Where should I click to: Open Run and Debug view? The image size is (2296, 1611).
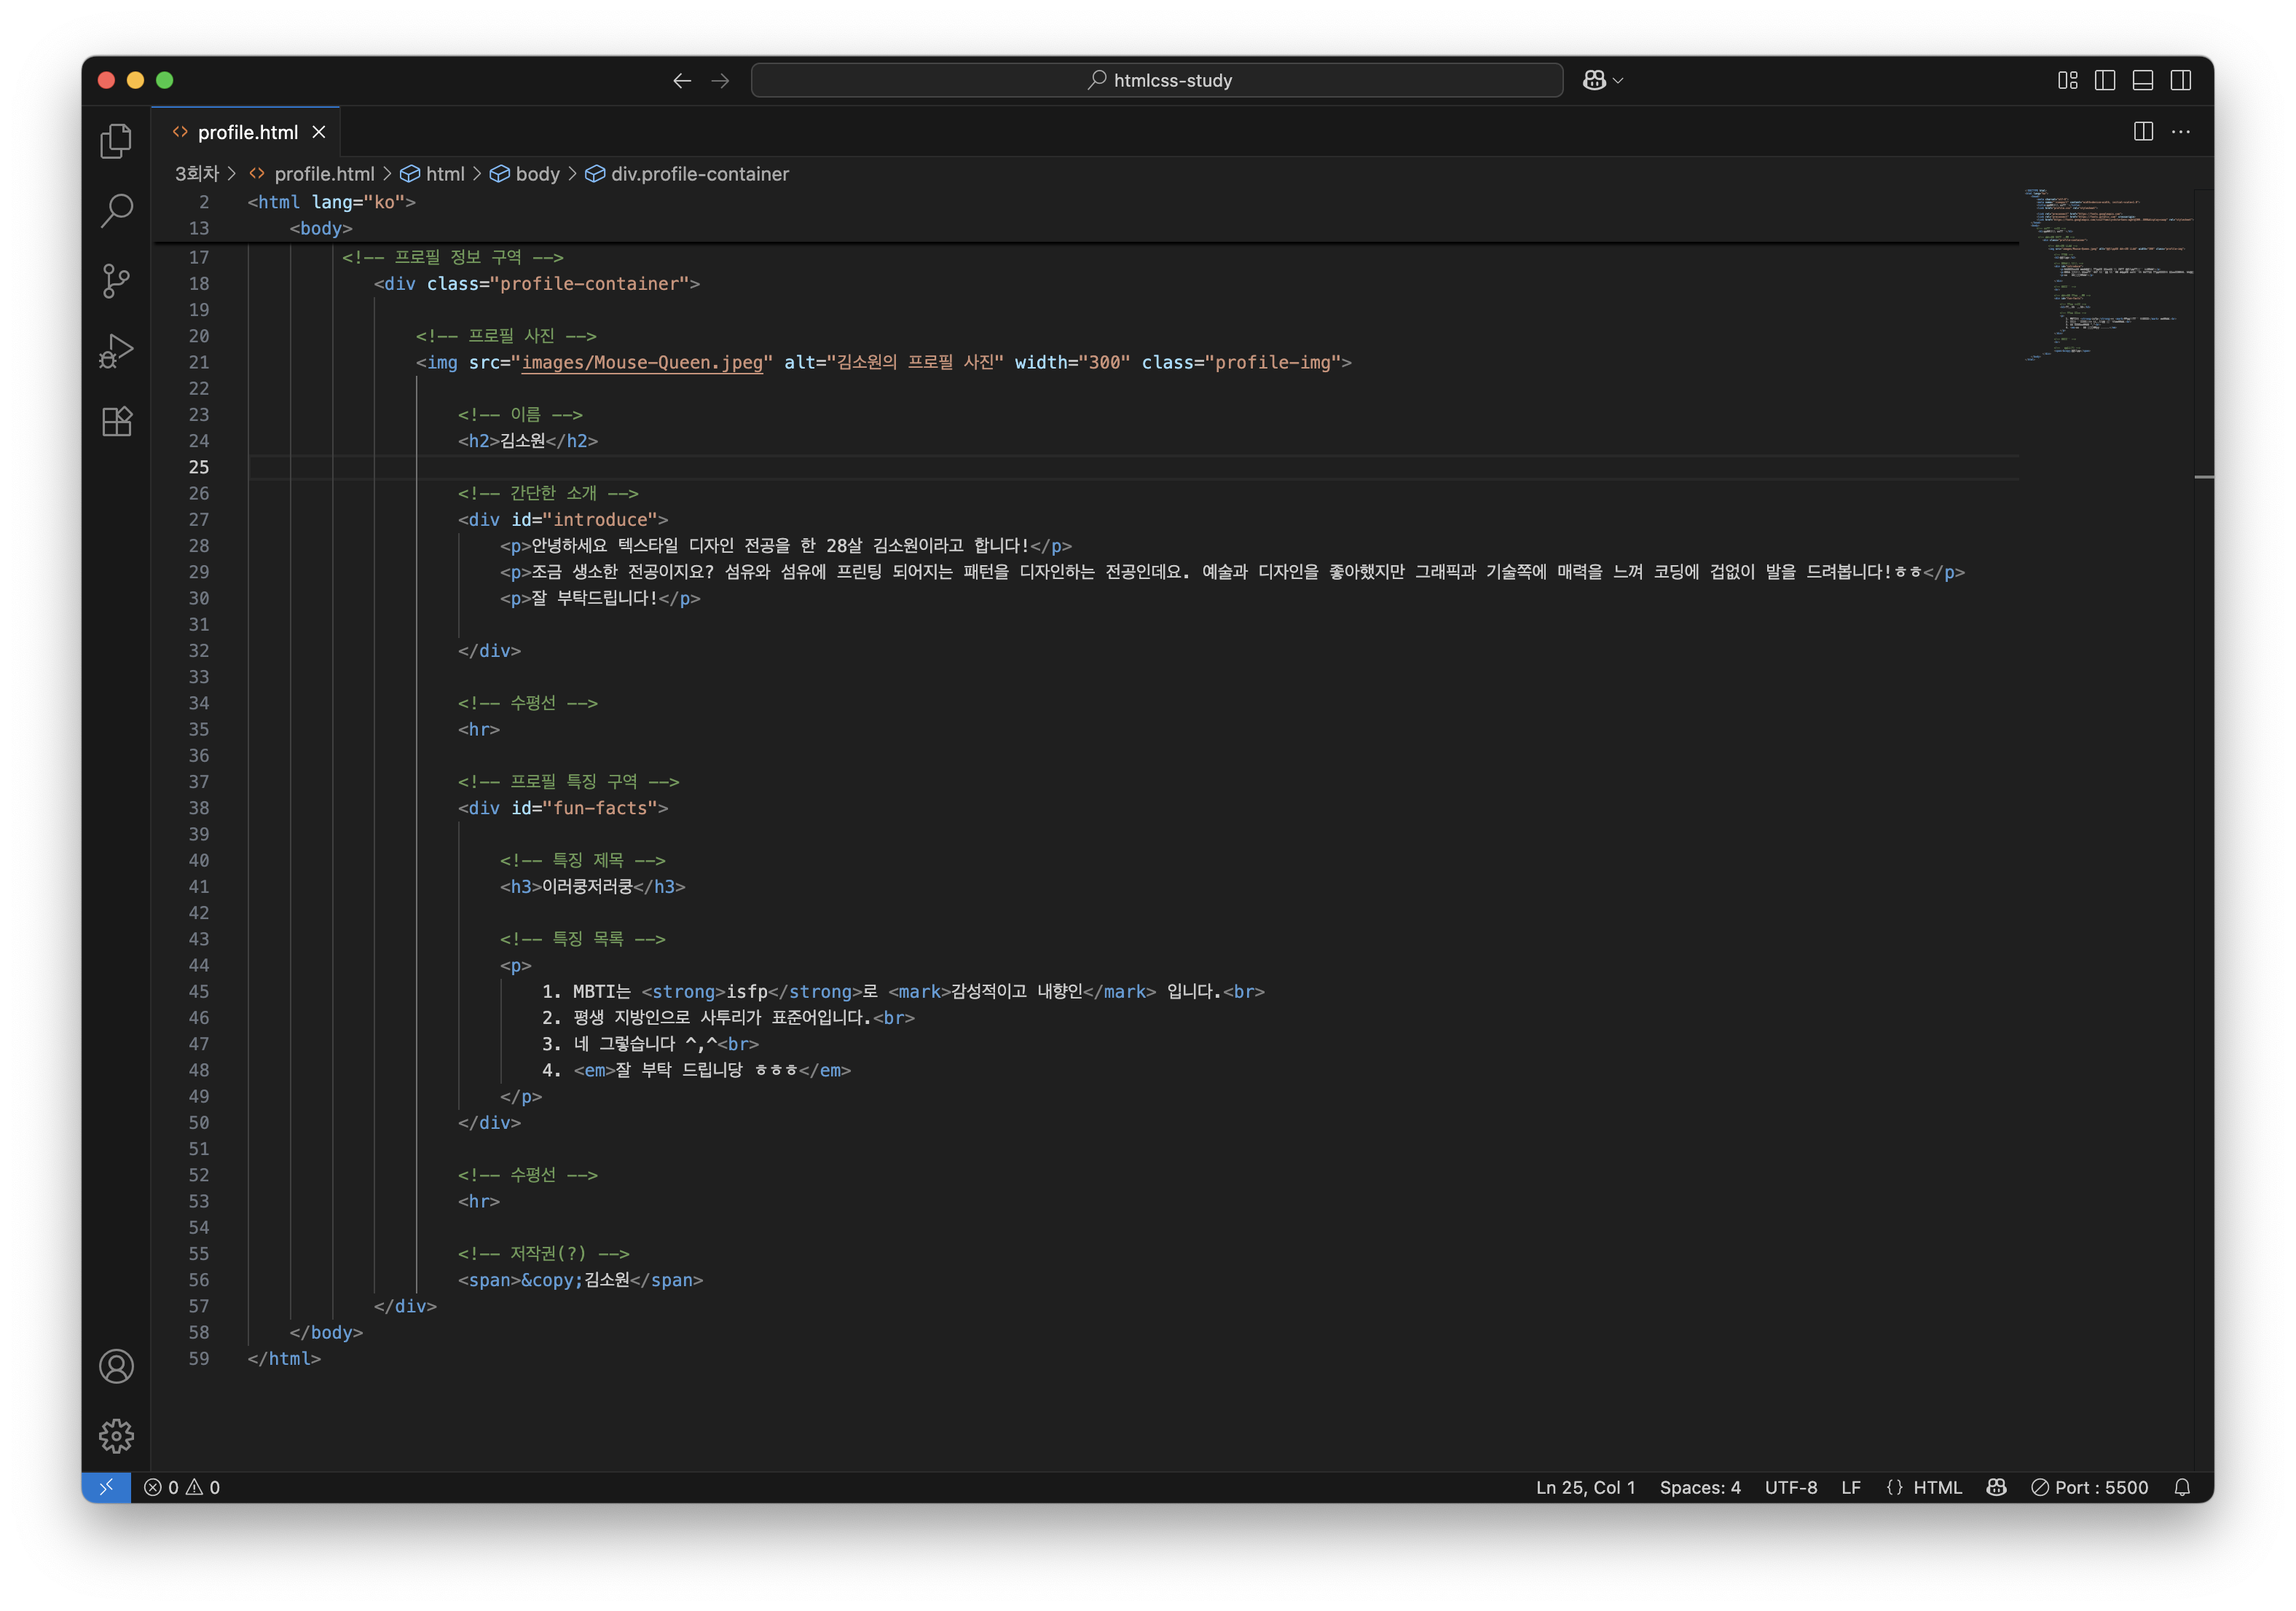[x=116, y=351]
